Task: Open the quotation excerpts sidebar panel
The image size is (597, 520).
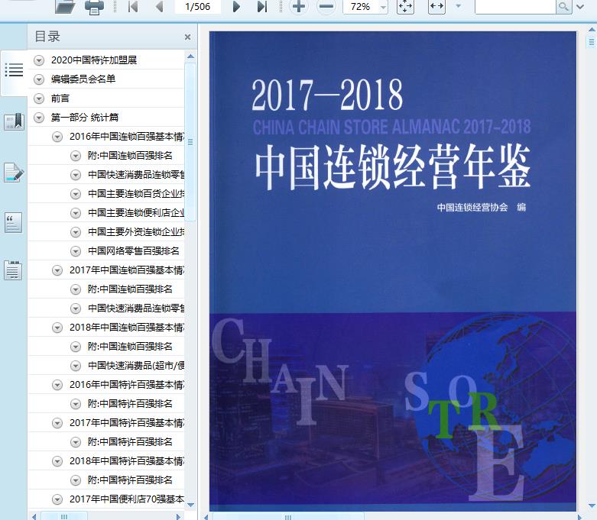Action: 13,222
